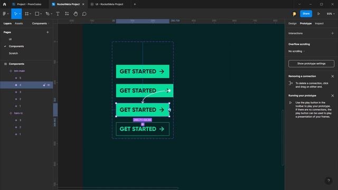The height and width of the screenshot is (190, 338).
Task: Select the Comment tool
Action: [84, 14]
